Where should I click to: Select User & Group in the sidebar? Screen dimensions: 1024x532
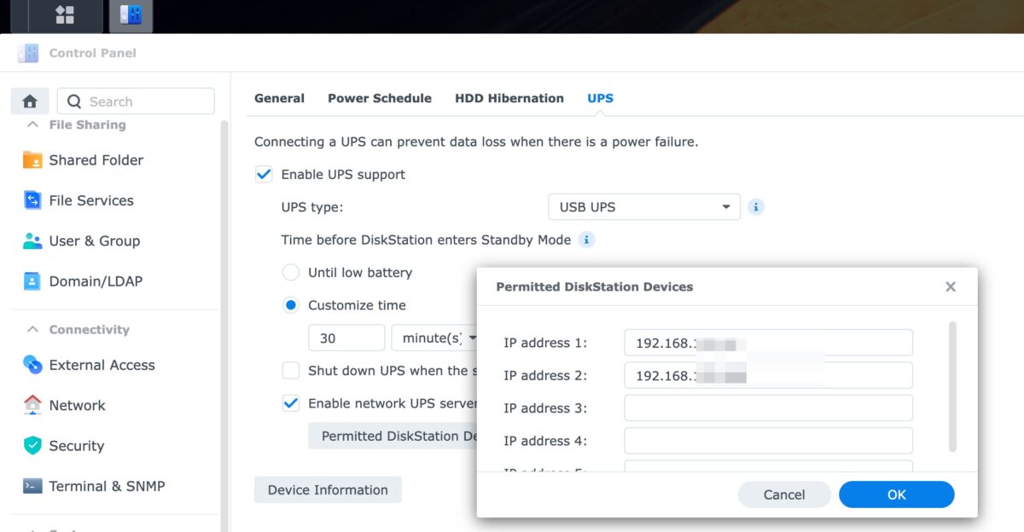[95, 240]
